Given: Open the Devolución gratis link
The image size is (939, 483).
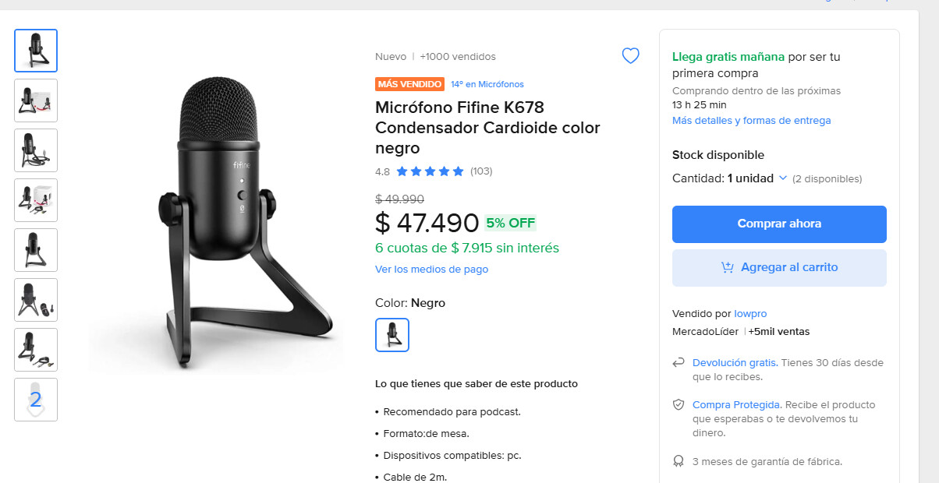Looking at the screenshot, I should (x=734, y=363).
